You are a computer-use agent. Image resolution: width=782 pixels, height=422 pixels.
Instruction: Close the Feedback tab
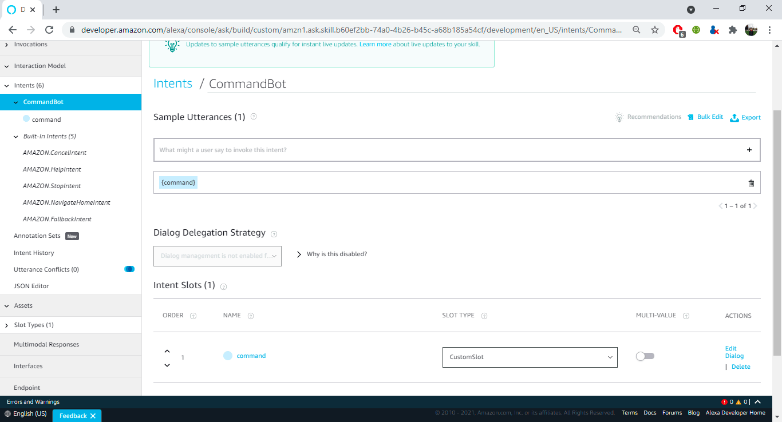(x=92, y=416)
